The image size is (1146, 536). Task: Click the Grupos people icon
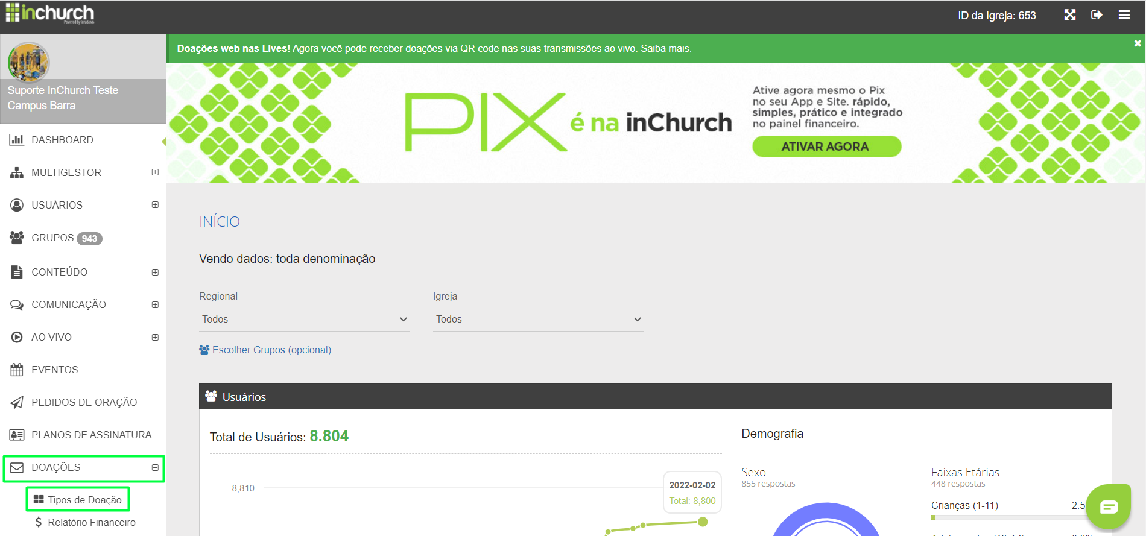(x=17, y=238)
